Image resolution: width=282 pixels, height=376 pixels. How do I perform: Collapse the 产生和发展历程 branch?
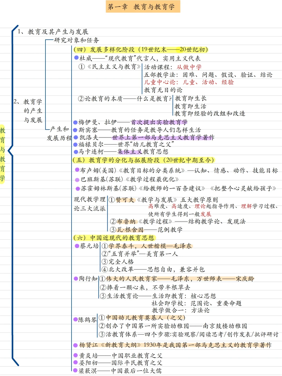pos(60,134)
